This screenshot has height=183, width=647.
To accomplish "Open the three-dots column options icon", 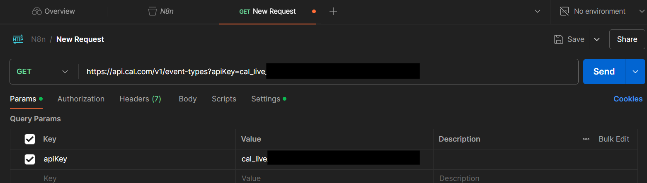I will [586, 139].
